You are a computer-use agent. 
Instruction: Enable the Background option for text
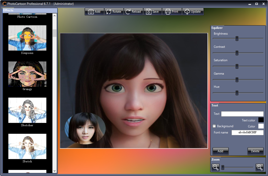point(214,126)
